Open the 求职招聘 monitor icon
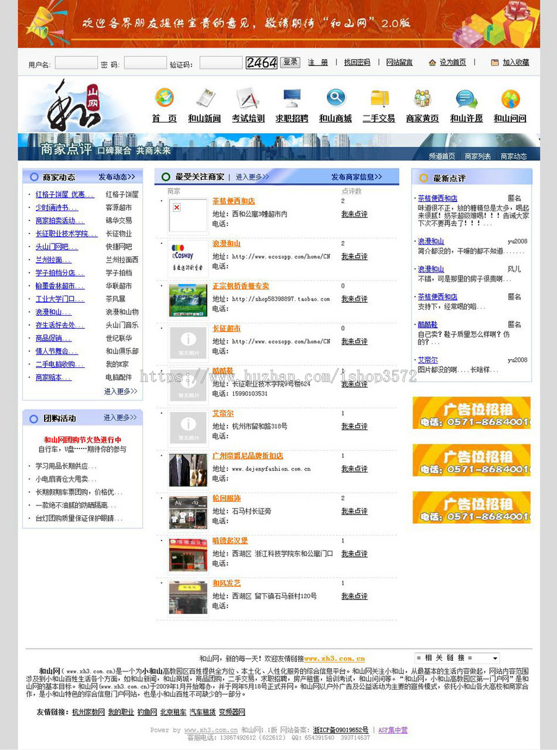 click(292, 98)
